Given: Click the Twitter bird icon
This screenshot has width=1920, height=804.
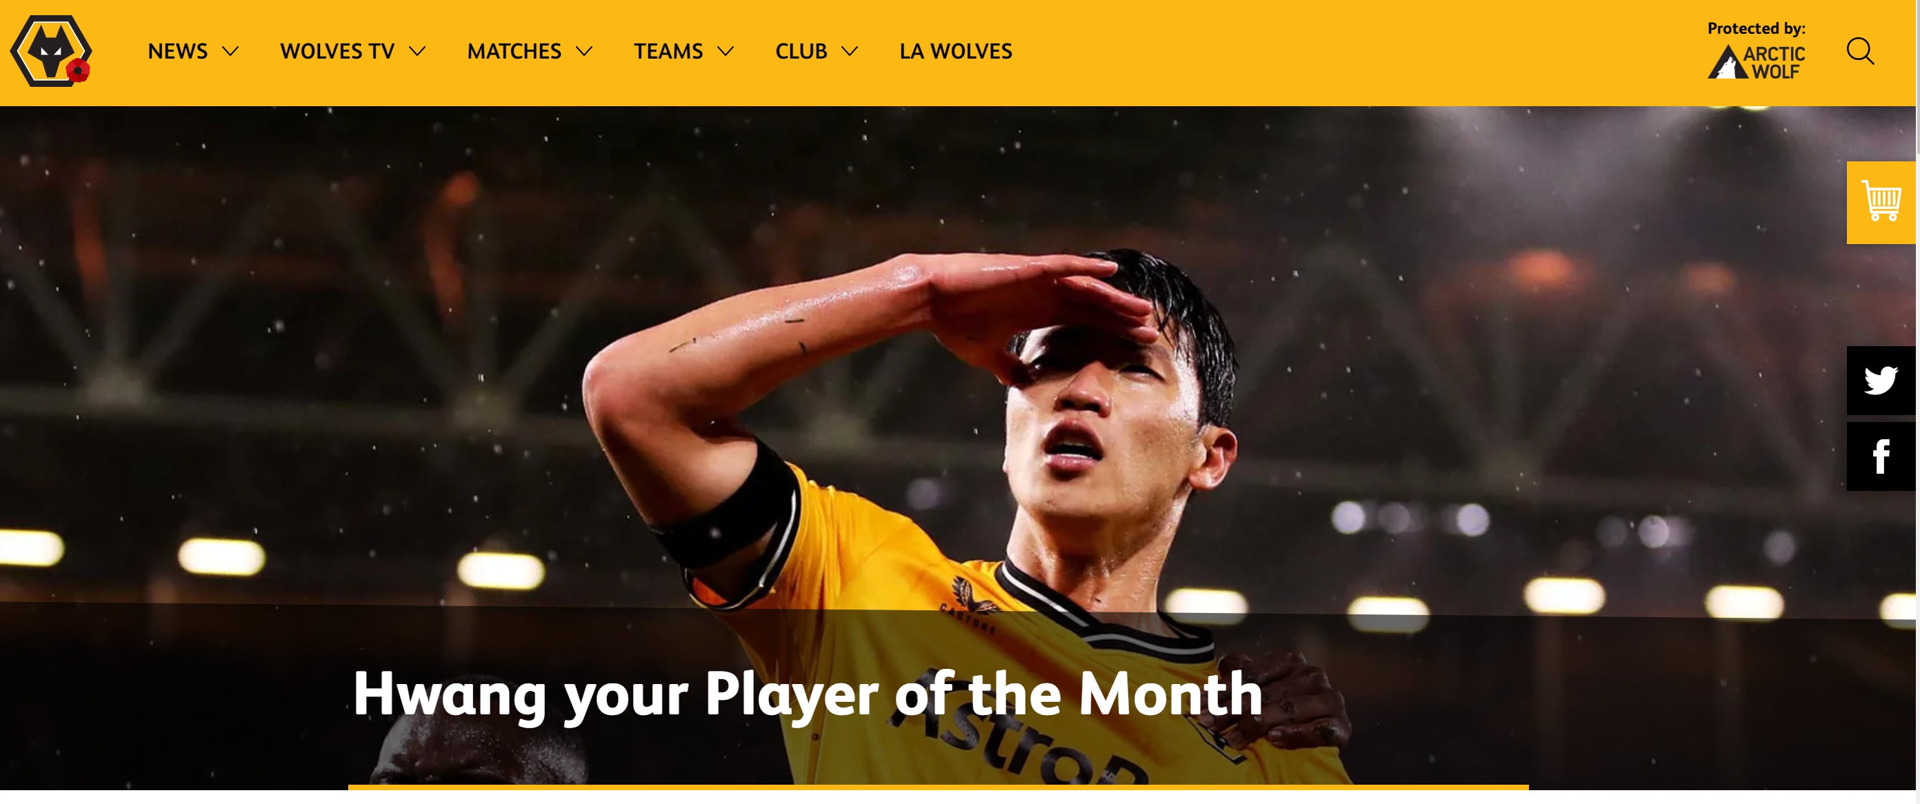Looking at the screenshot, I should coord(1881,380).
